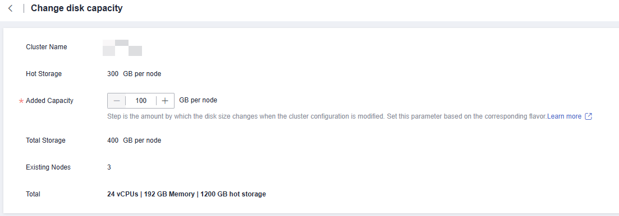Screen dimensions: 619x216
Task: Click the Cluster Name label
Action: [47, 47]
